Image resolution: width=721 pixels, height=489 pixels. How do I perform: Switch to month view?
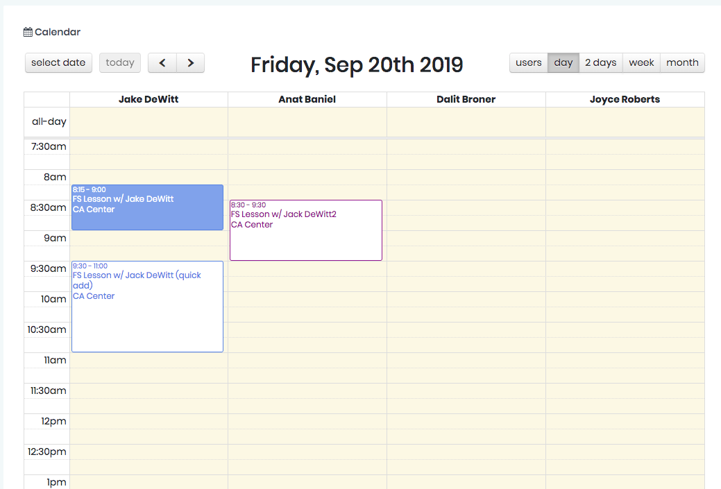(x=682, y=62)
